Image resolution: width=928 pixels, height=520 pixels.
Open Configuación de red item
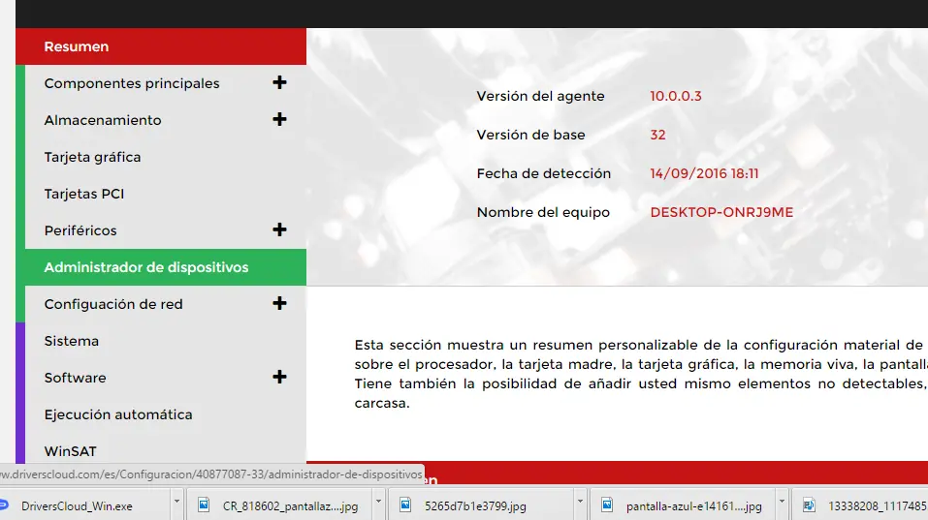click(x=113, y=304)
